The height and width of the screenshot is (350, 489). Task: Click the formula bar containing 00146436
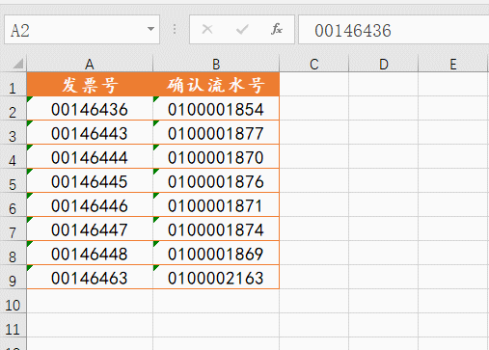[x=394, y=30]
